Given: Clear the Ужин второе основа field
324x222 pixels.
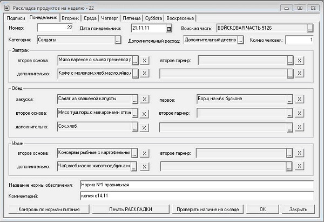Looking at the screenshot, I should point(145,153).
